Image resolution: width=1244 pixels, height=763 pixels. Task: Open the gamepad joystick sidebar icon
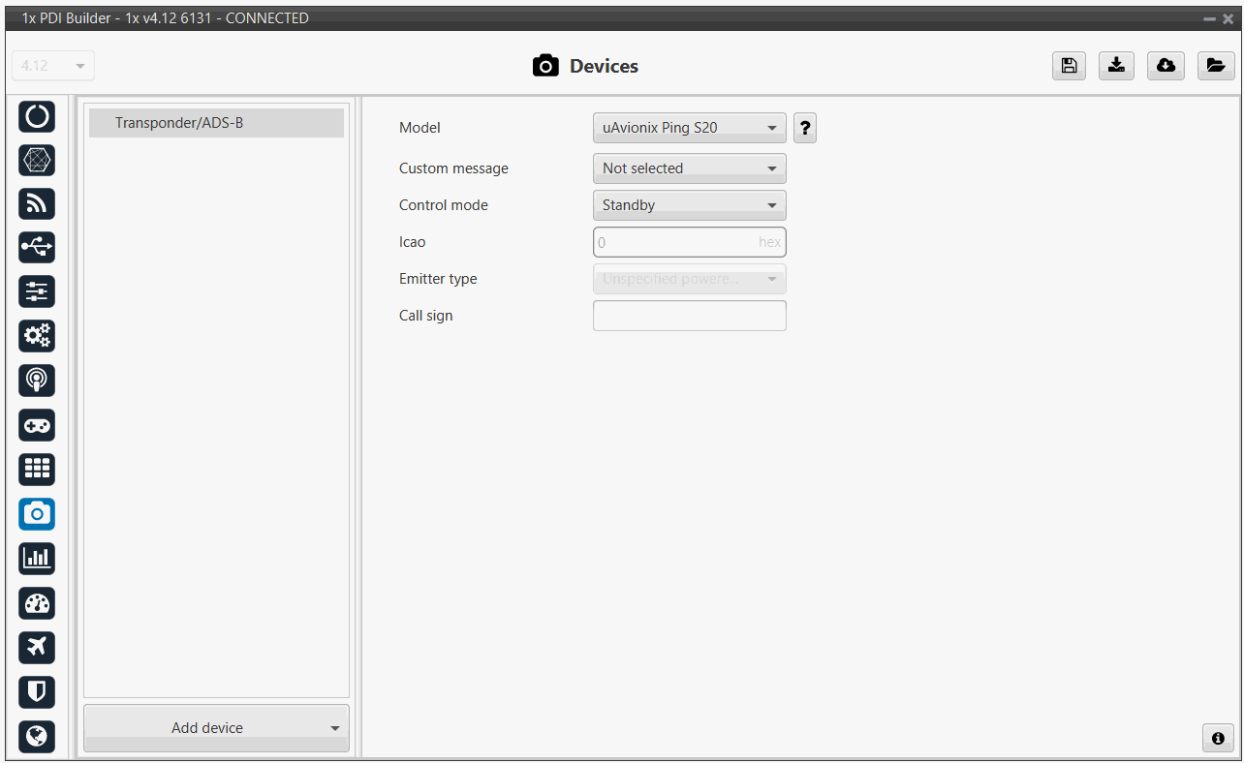(x=37, y=425)
